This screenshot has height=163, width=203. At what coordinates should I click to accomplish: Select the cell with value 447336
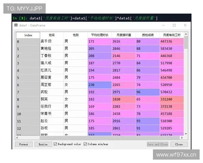click(x=172, y=41)
